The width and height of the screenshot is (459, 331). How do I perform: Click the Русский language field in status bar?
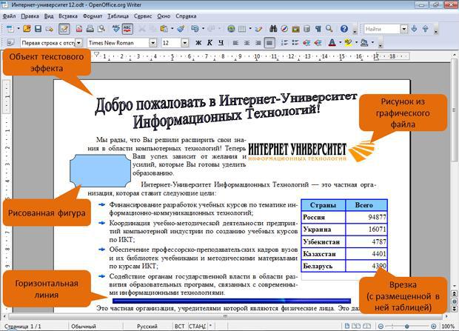pyautogui.click(x=147, y=326)
